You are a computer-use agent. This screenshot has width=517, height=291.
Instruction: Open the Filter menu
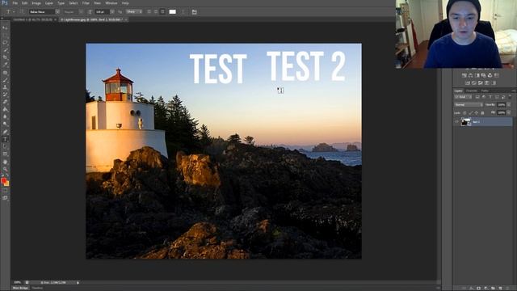click(86, 3)
